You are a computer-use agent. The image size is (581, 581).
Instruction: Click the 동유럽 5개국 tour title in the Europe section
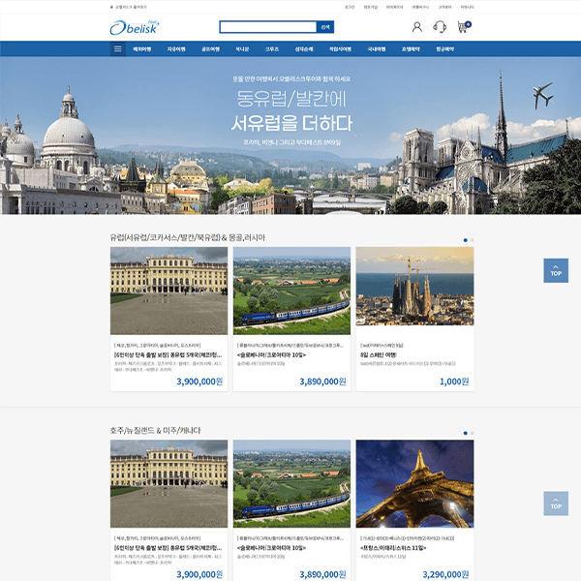[x=168, y=354]
